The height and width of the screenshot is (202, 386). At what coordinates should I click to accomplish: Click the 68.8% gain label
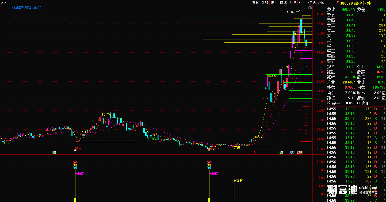click(272, 76)
